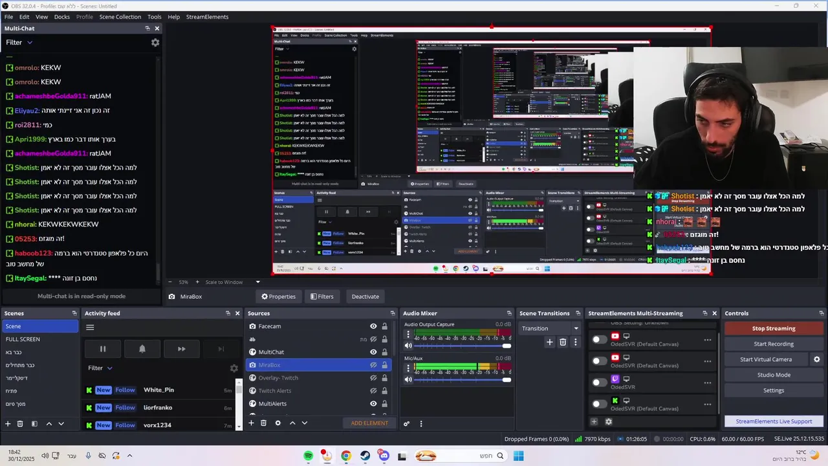
Task: Open the File menu
Action: tap(8, 17)
